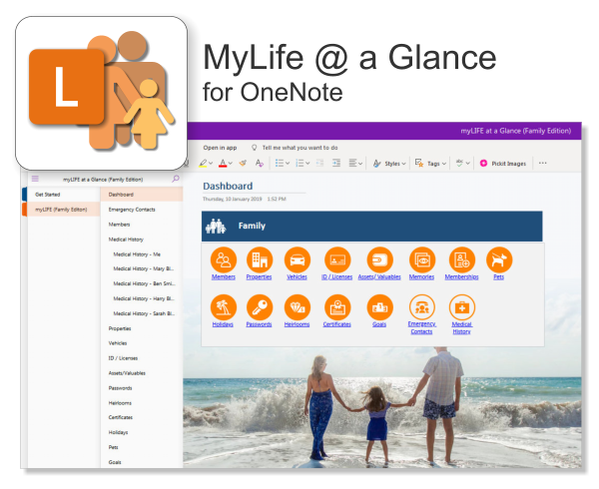Viewport: 599px width, 489px height.
Task: Click the Pickit Images add-in button
Action: pos(503,164)
